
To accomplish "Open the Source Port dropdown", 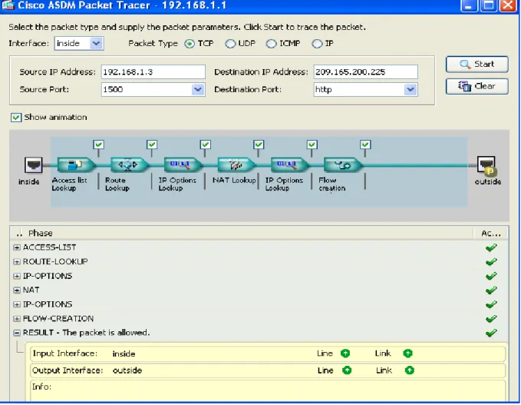I will 198,89.
